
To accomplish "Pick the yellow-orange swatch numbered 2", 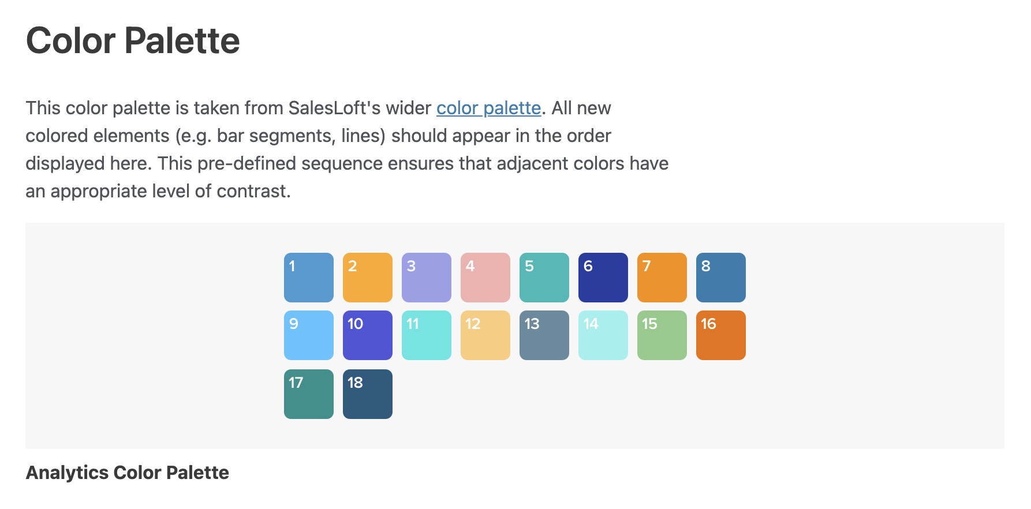I will pos(368,278).
